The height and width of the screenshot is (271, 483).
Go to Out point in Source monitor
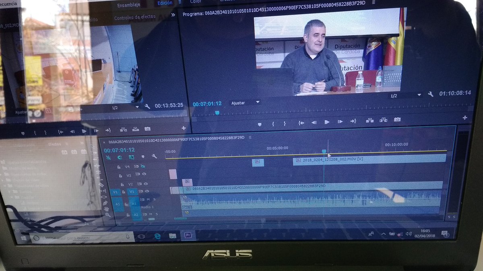pyautogui.click(x=108, y=130)
